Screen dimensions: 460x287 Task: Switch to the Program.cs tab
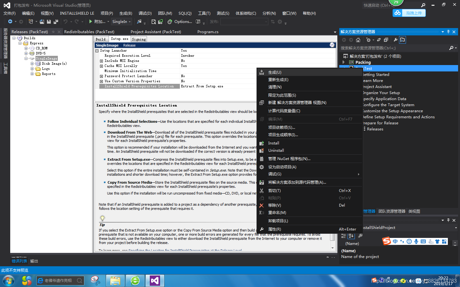(208, 32)
